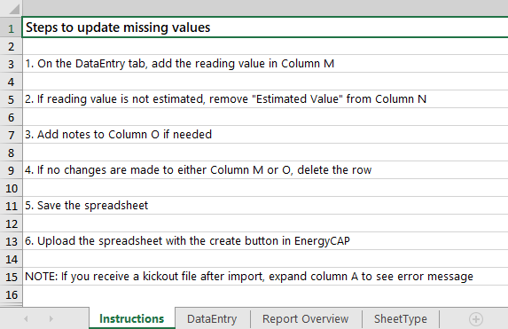This screenshot has width=508, height=329.
Task: Select row 14 header
Action: pos(11,259)
